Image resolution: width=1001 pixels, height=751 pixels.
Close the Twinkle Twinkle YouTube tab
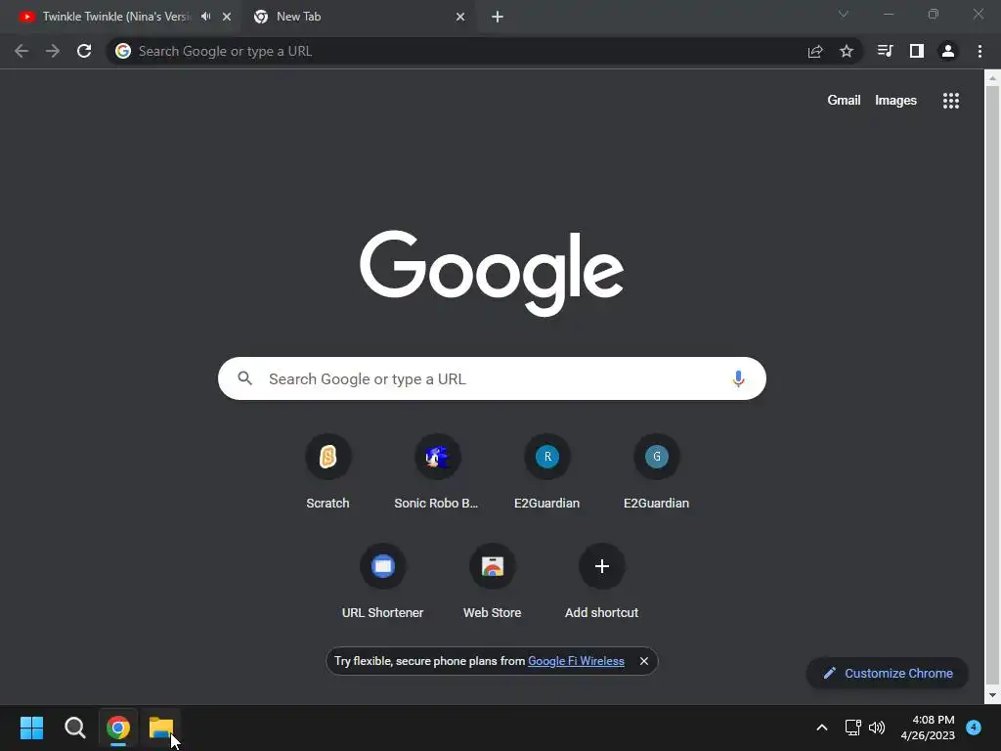(x=227, y=17)
